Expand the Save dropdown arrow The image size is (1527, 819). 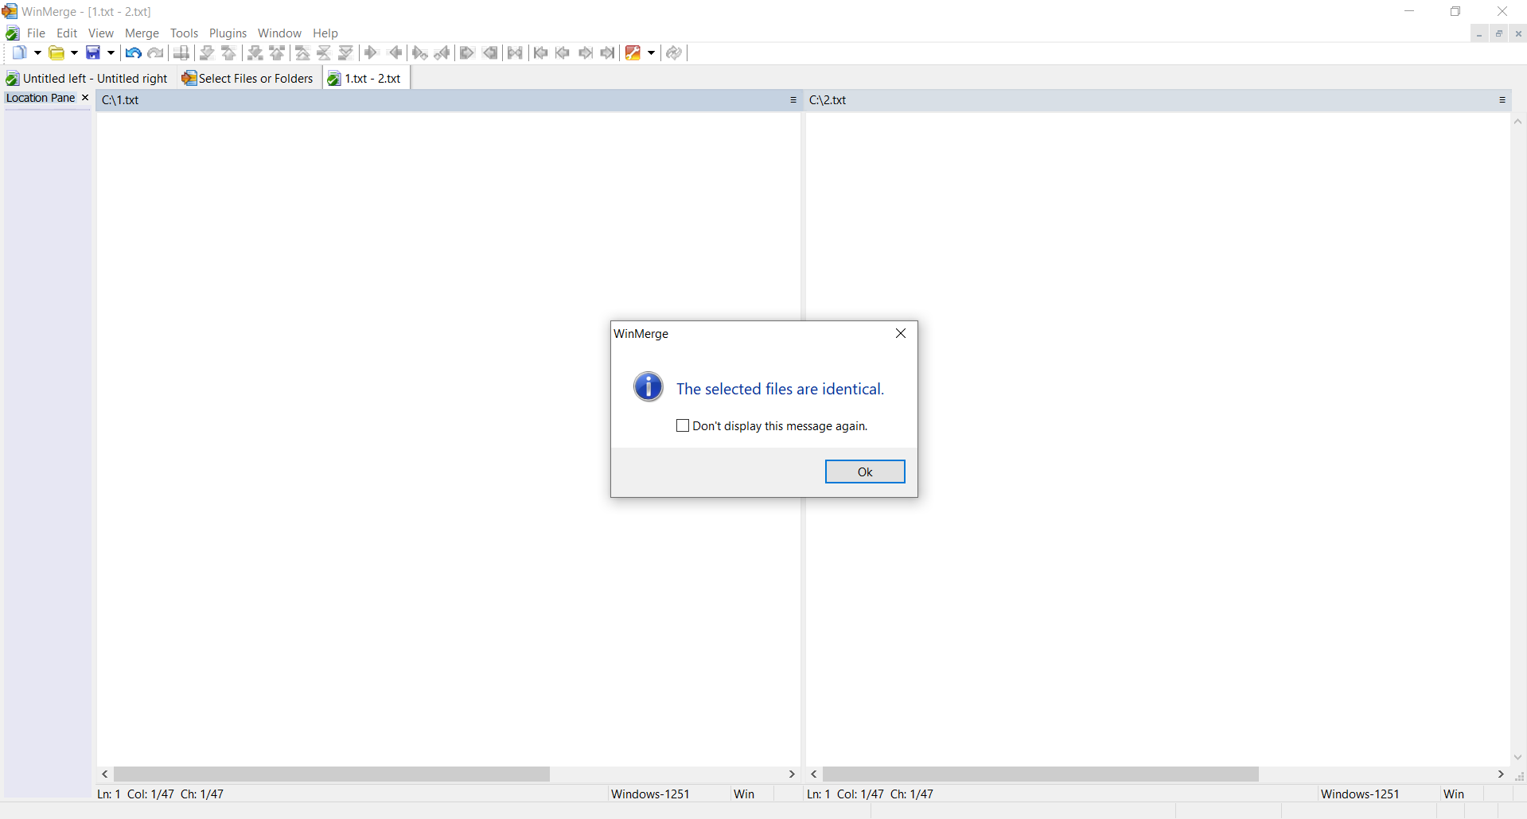[111, 53]
